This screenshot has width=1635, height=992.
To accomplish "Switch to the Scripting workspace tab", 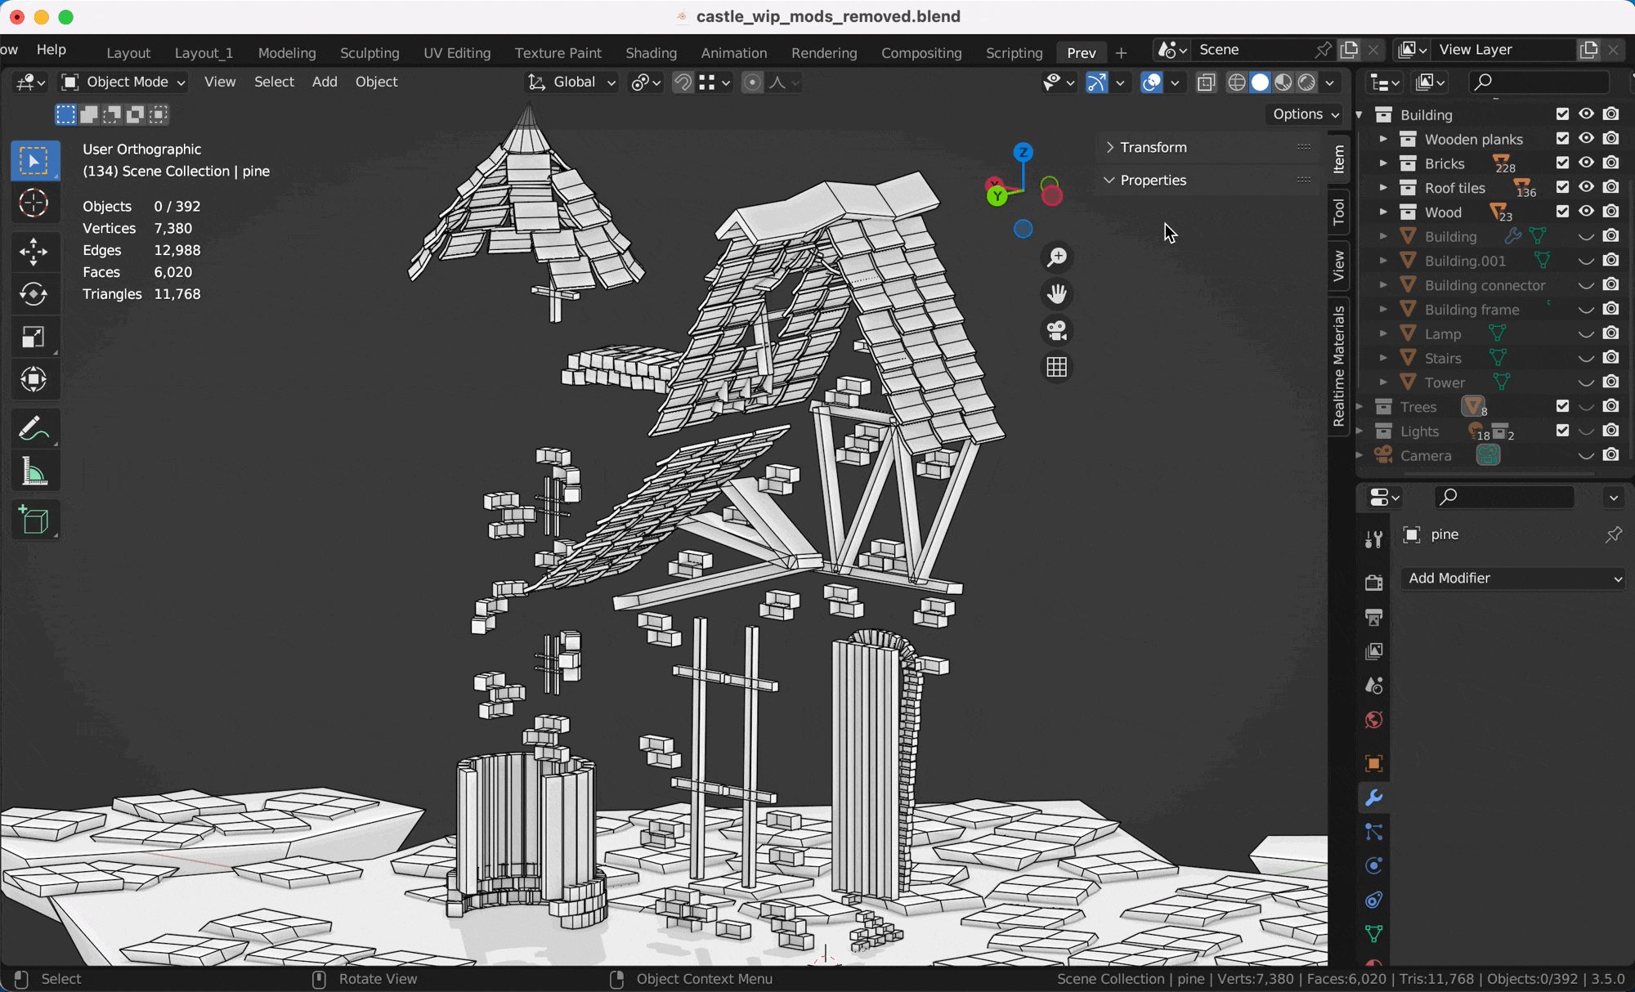I will click(1014, 52).
